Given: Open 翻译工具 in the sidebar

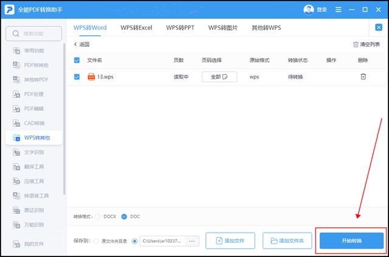Looking at the screenshot, I should [34, 166].
